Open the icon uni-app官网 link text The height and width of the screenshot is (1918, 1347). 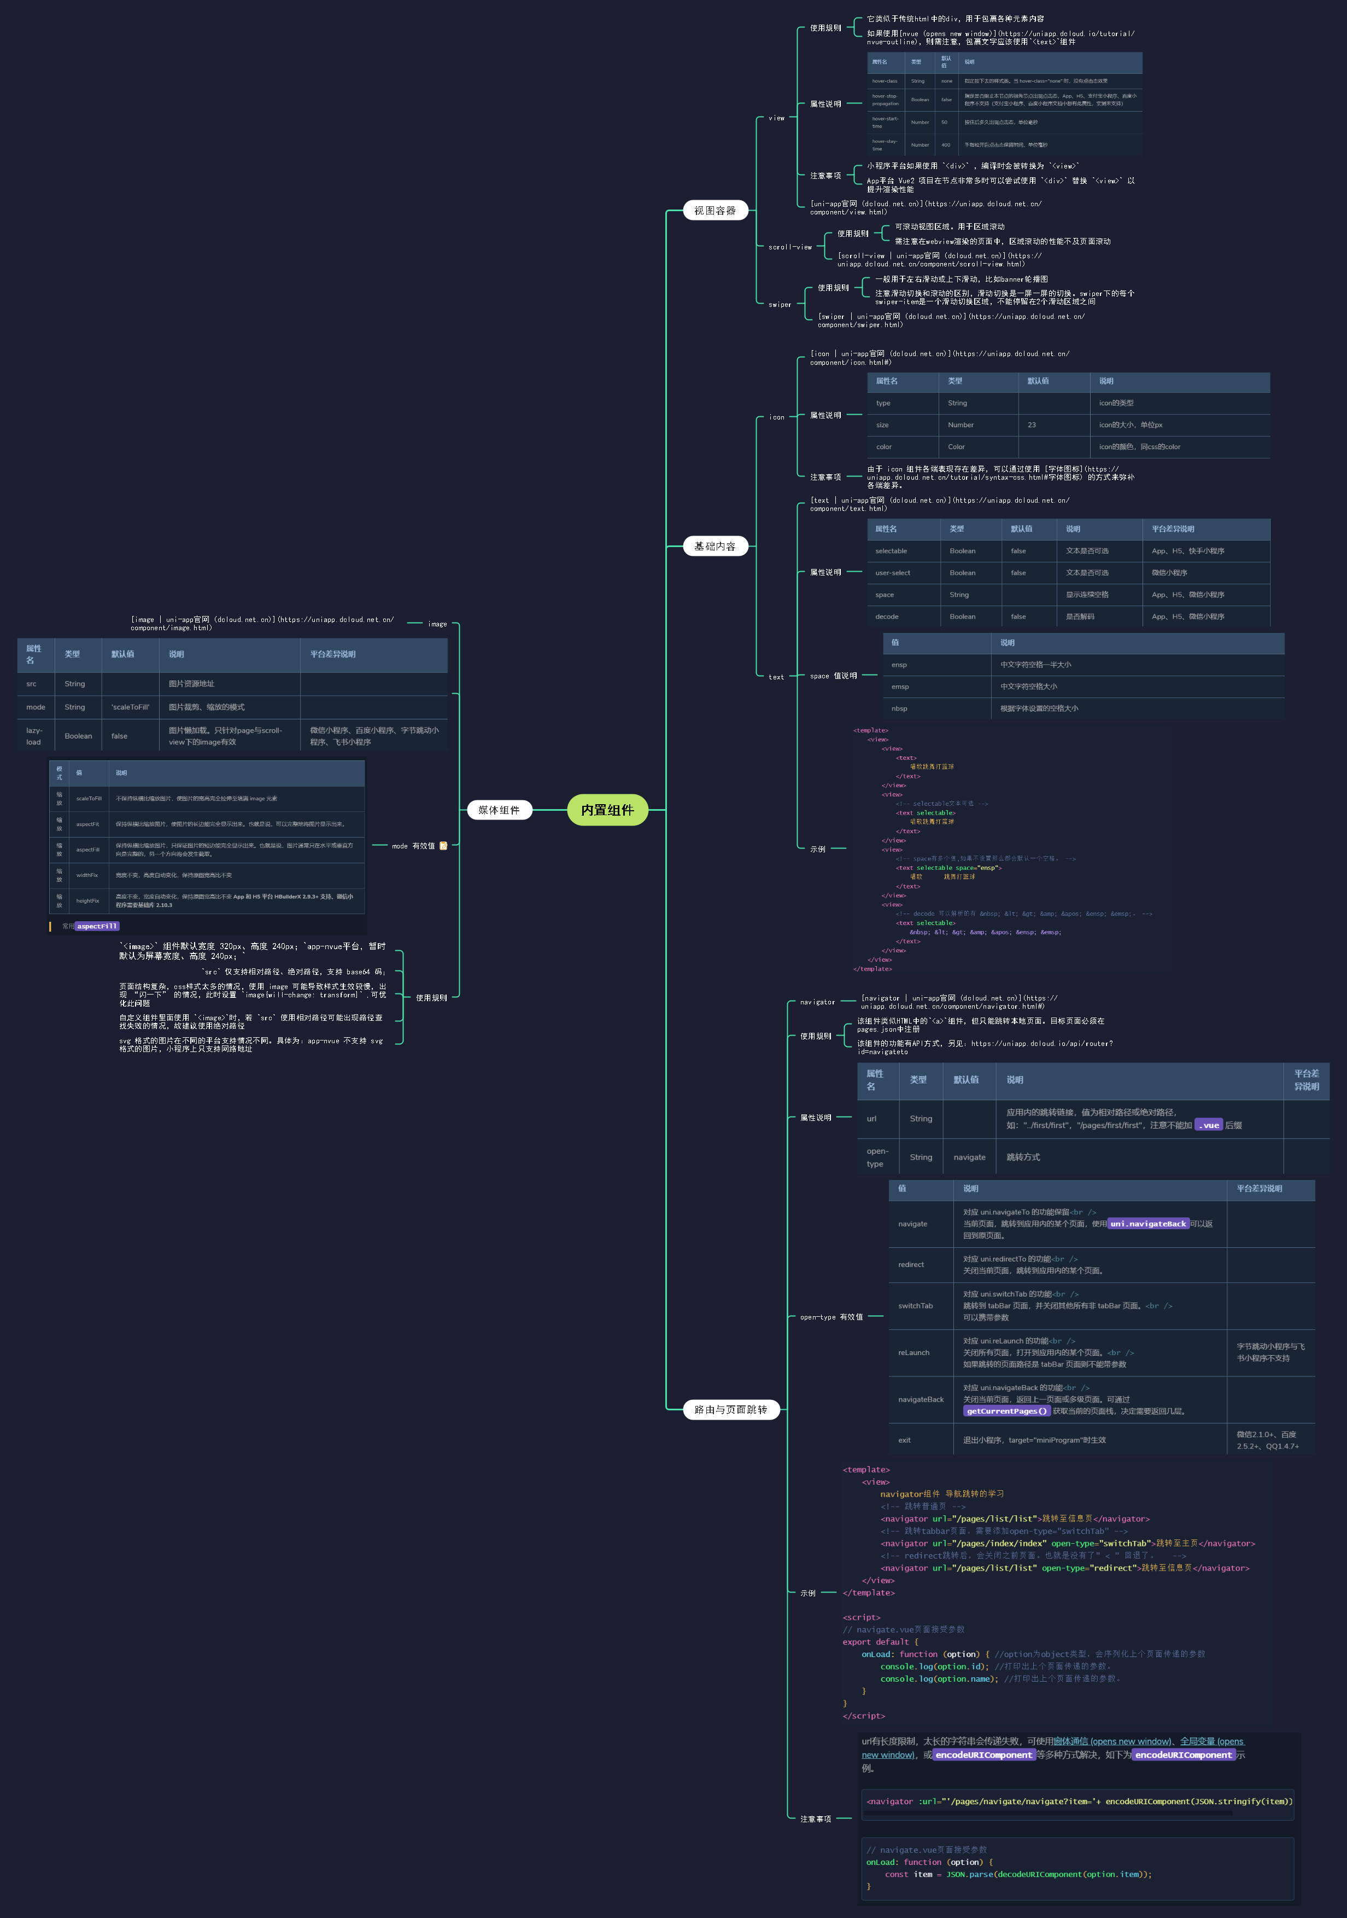(x=940, y=358)
